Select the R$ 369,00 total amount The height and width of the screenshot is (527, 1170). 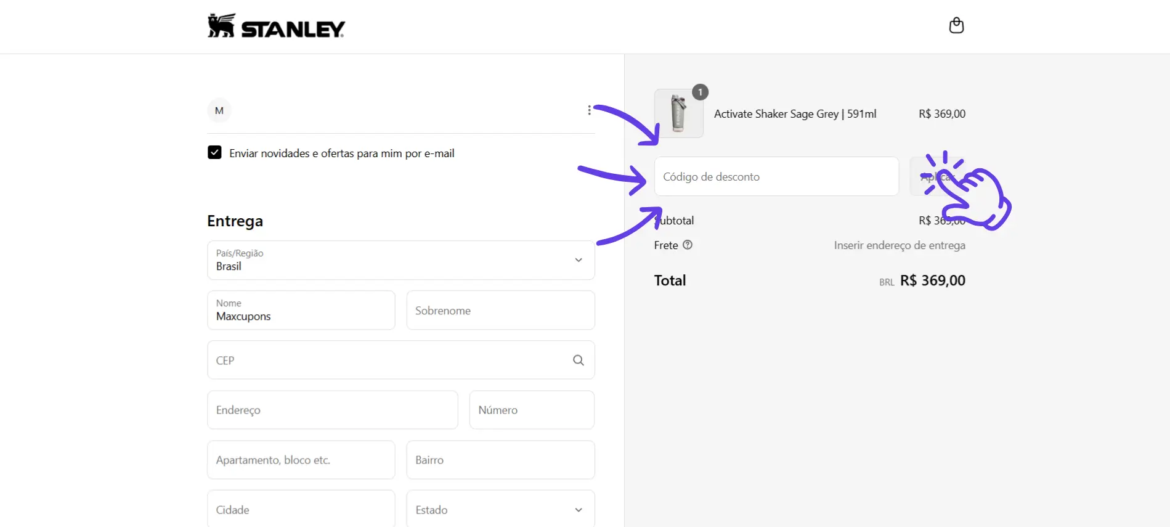point(932,280)
